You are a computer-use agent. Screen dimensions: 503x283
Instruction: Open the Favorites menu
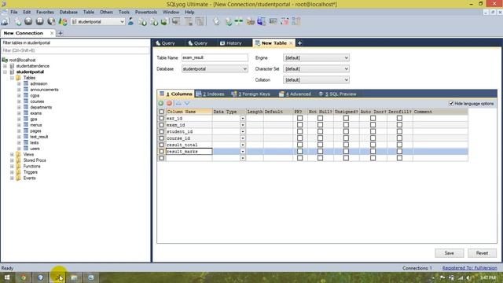pyautogui.click(x=45, y=12)
